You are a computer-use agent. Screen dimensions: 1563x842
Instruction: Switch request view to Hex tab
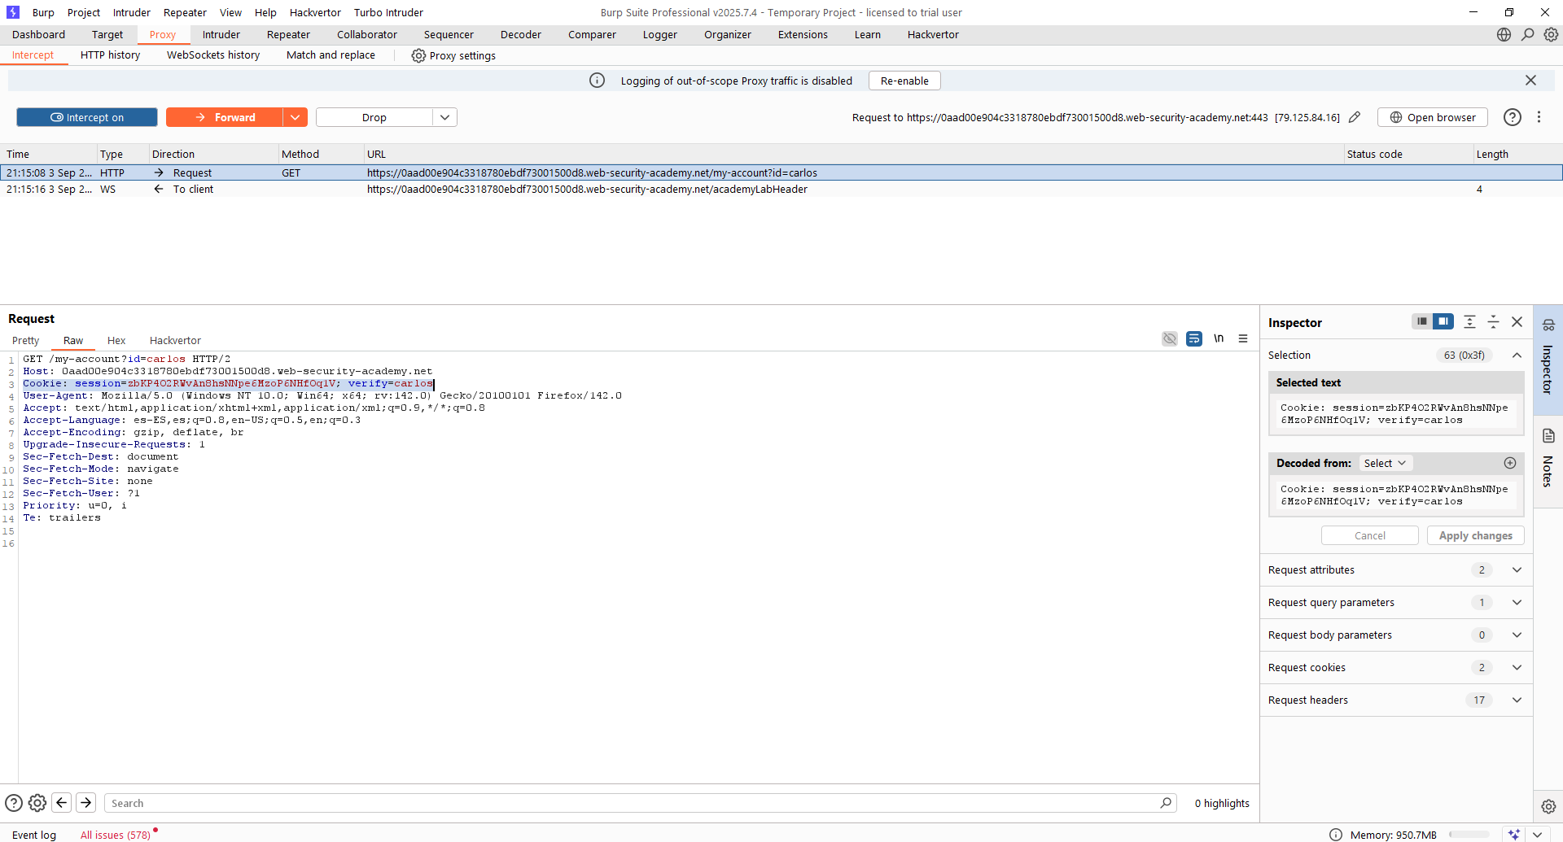pyautogui.click(x=116, y=340)
